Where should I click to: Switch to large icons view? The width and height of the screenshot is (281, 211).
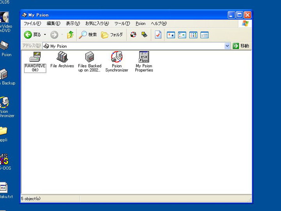171,35
